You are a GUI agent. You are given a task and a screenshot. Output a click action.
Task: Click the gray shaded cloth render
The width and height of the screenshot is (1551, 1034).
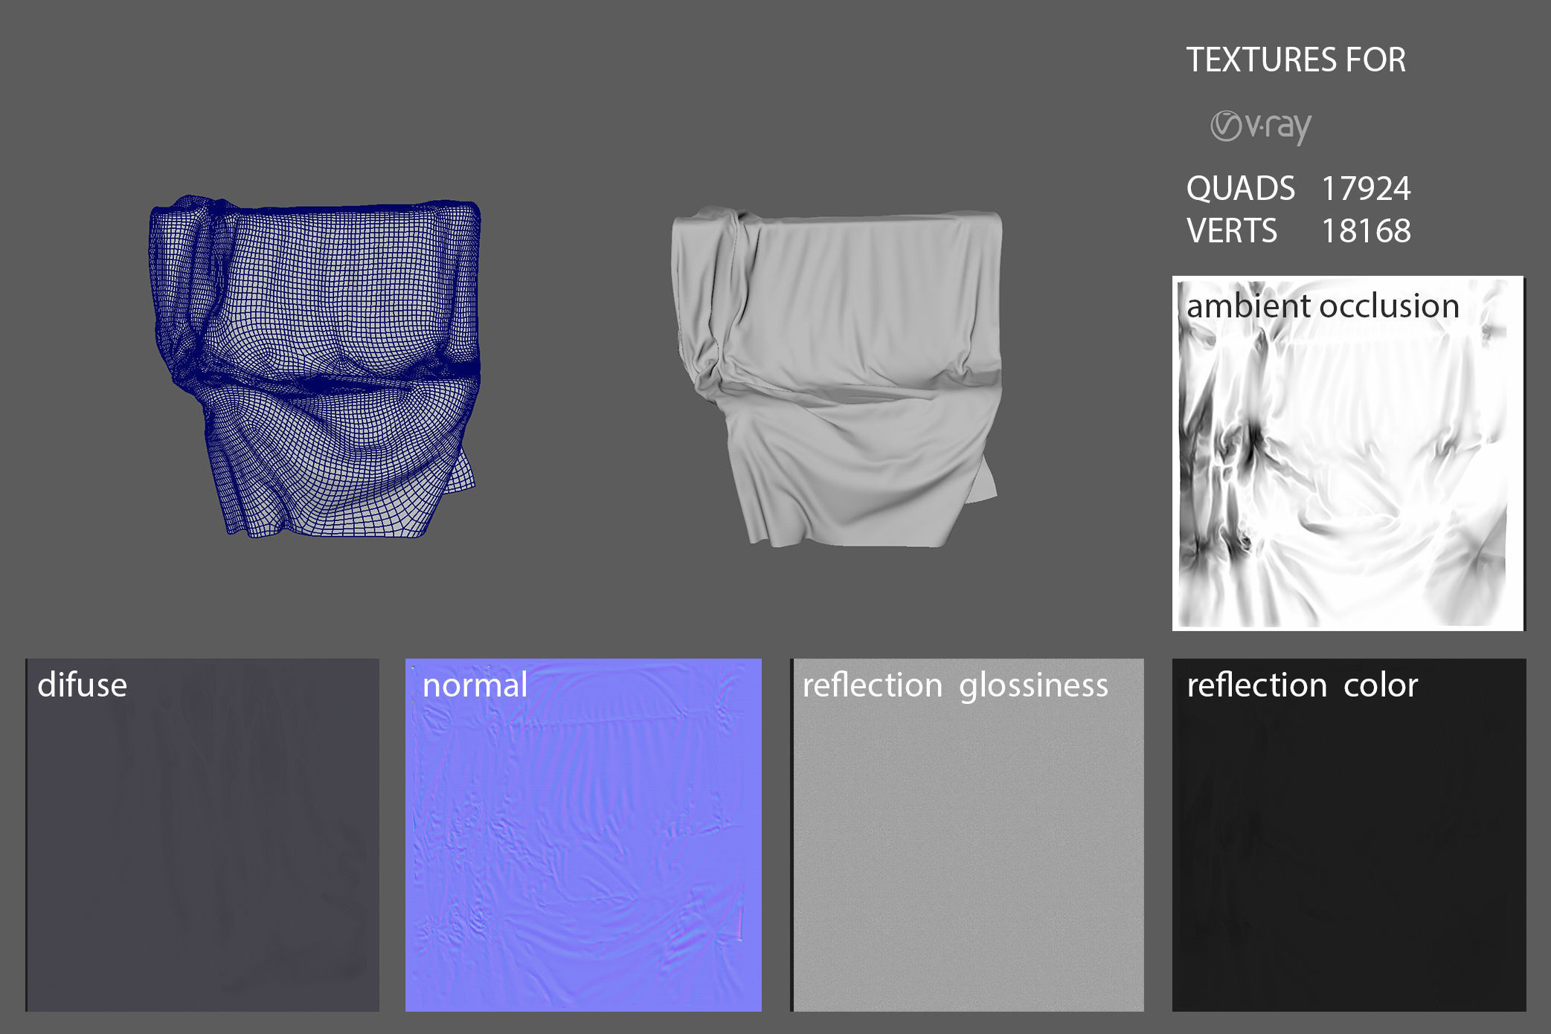pyautogui.click(x=837, y=377)
